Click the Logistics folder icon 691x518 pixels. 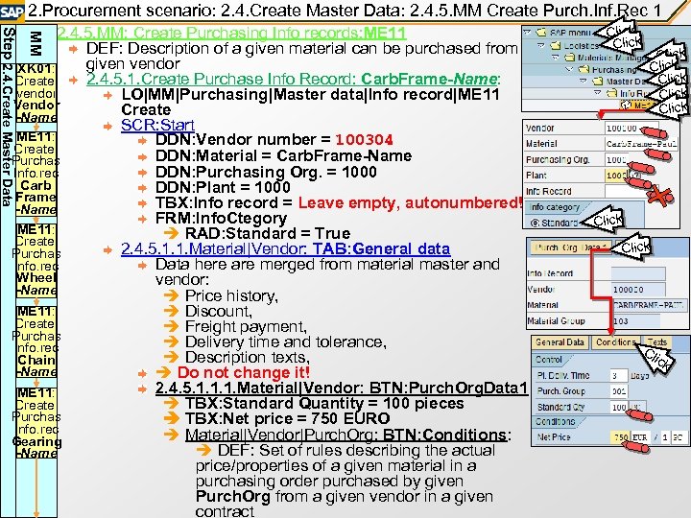tap(556, 45)
